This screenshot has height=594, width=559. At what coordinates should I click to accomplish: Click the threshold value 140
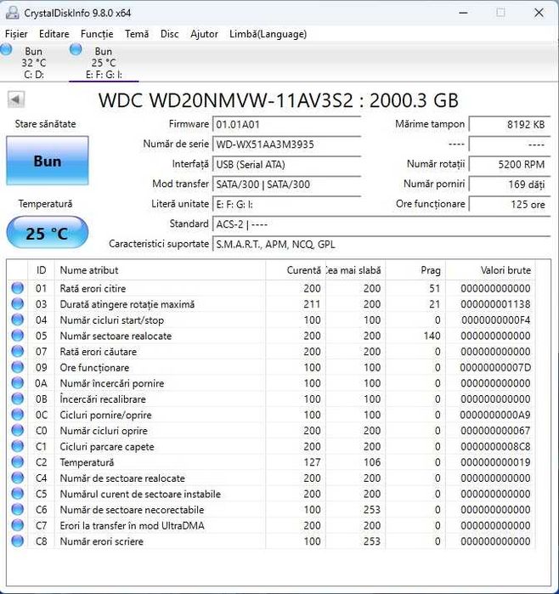pos(432,336)
